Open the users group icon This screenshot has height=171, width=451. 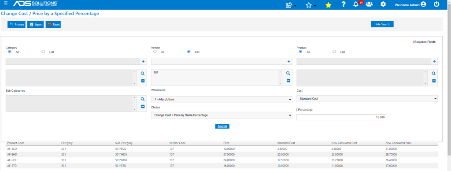pyautogui.click(x=369, y=4)
